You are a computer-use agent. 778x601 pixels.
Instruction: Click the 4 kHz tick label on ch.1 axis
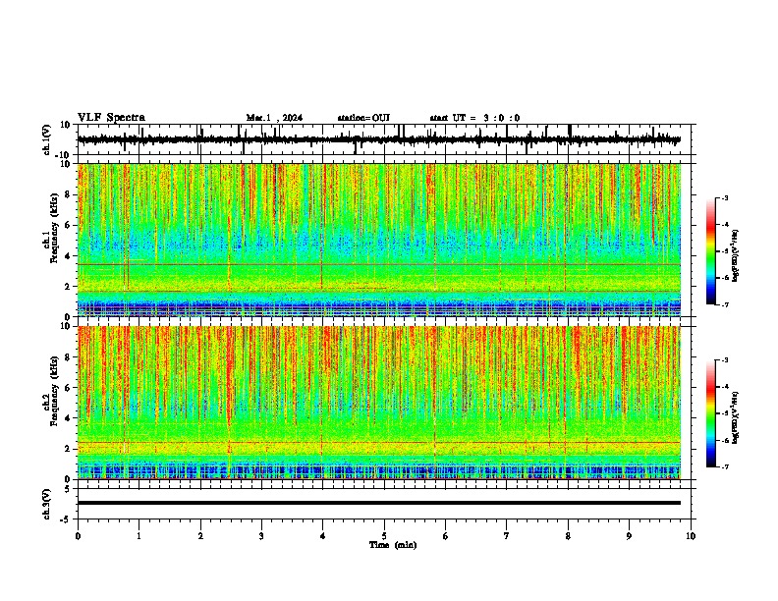point(68,256)
